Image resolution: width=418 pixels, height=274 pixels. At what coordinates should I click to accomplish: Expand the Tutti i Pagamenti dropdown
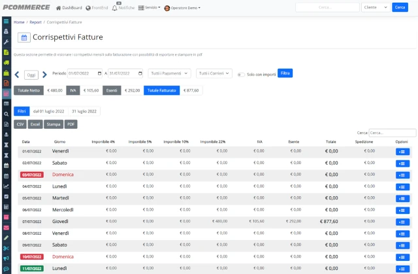pyautogui.click(x=169, y=73)
